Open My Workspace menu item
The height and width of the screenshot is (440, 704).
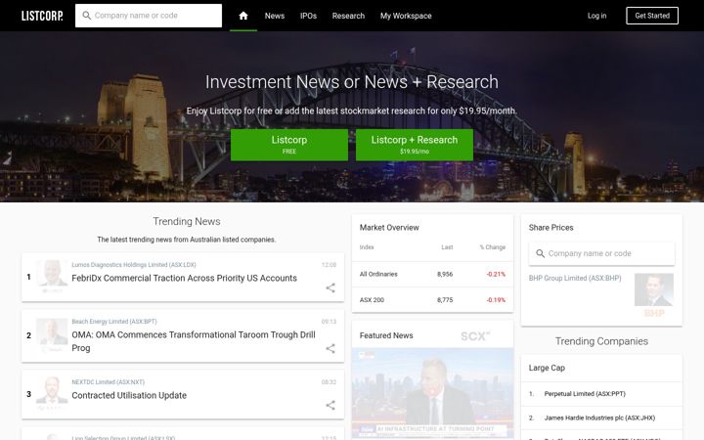coord(406,16)
